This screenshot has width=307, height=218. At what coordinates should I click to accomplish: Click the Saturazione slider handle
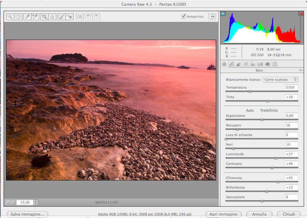tap(262, 201)
